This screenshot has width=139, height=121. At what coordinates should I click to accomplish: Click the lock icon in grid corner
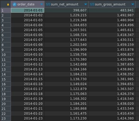click(8, 4)
